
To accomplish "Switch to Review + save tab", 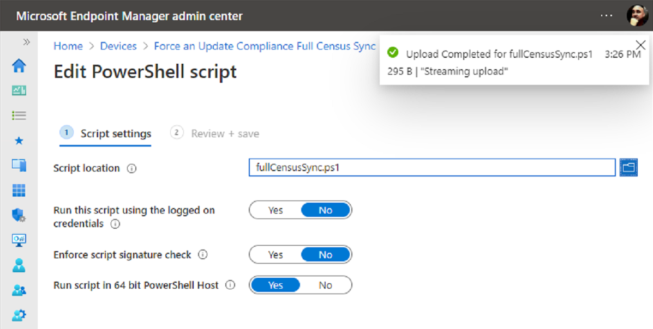I will click(x=215, y=133).
